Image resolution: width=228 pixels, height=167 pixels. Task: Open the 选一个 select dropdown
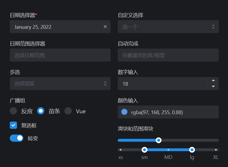point(168,26)
